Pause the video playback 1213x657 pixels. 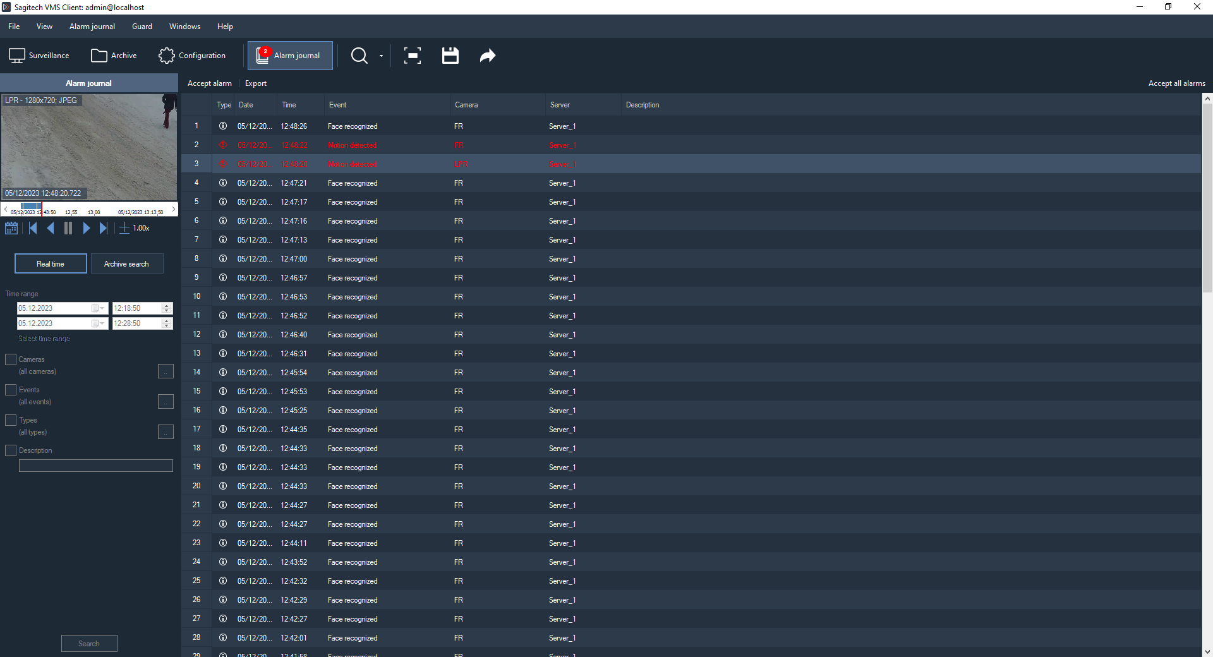[x=68, y=228]
